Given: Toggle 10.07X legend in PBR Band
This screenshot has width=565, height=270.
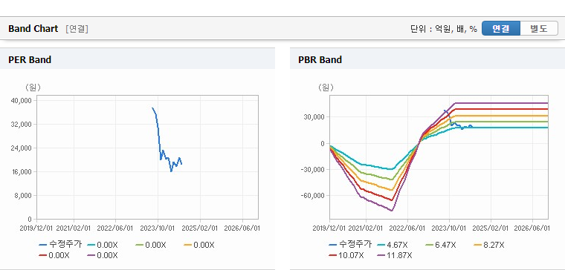Looking at the screenshot, I should tap(346, 255).
